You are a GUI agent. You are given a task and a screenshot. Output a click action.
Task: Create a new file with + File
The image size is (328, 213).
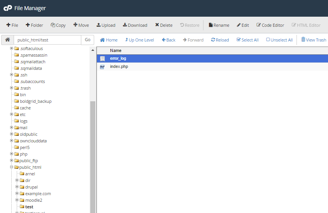point(12,25)
